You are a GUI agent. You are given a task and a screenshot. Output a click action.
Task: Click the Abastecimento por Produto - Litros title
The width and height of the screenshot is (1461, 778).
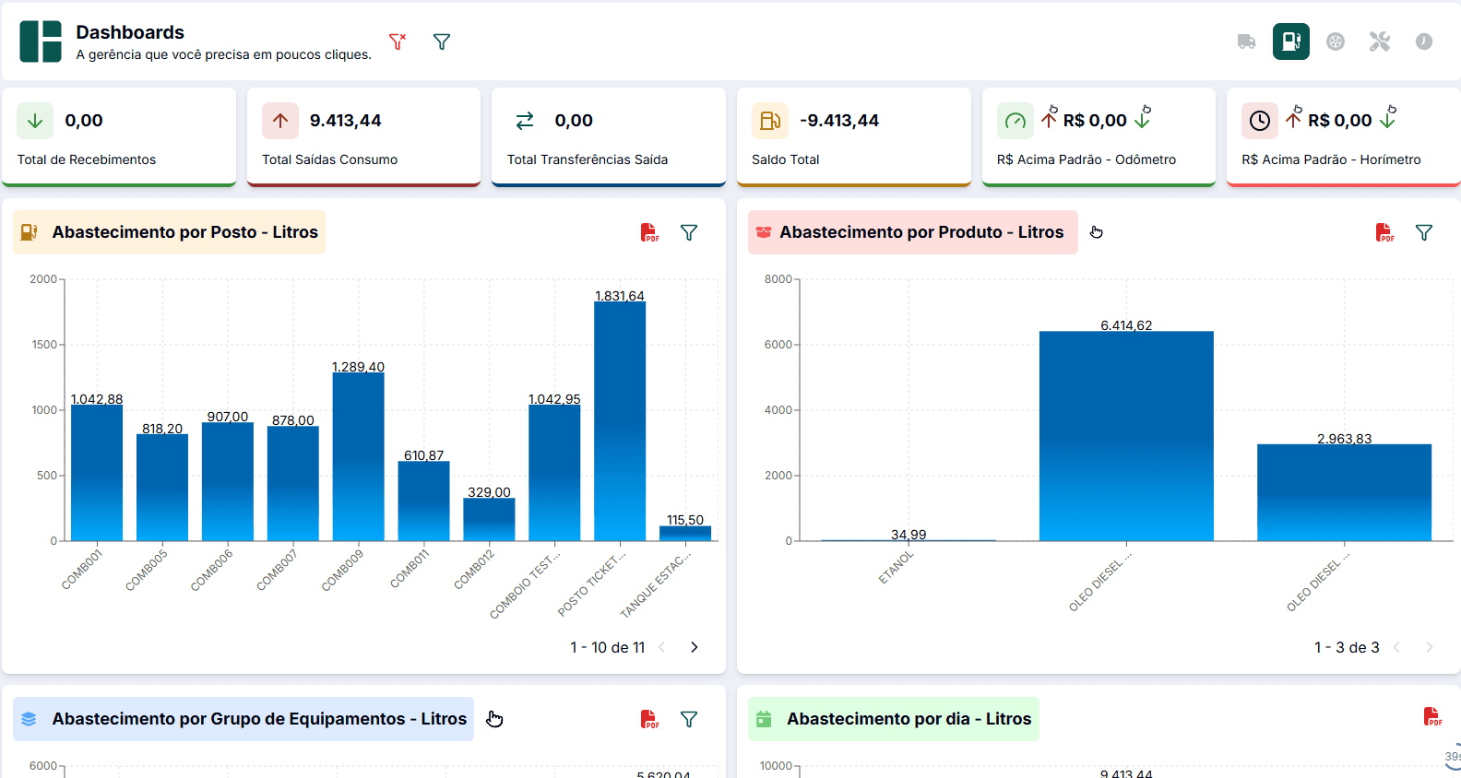[921, 232]
